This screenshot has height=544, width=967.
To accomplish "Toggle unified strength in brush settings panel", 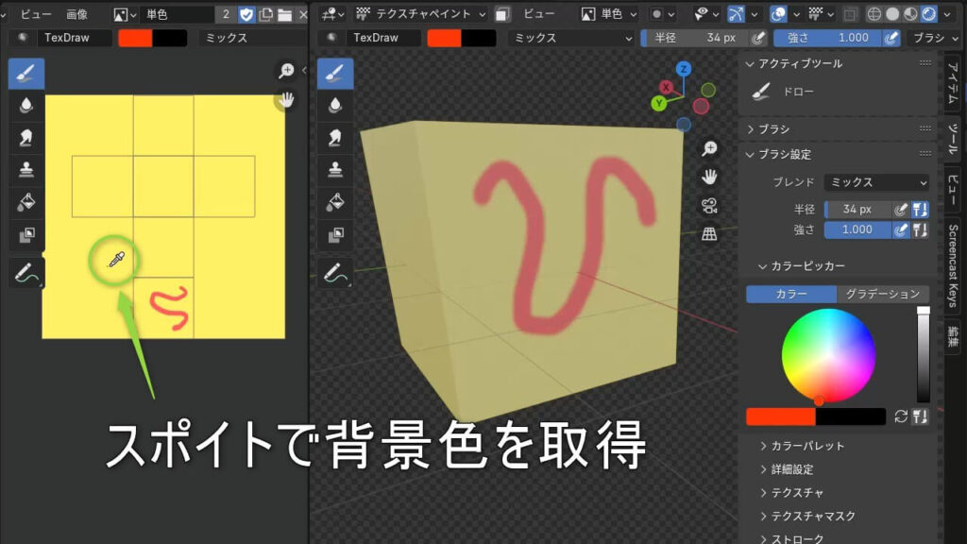I will tap(920, 230).
